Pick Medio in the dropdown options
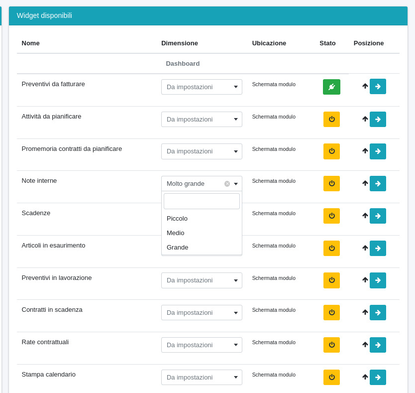Screen dimensions: 415x393 175,233
